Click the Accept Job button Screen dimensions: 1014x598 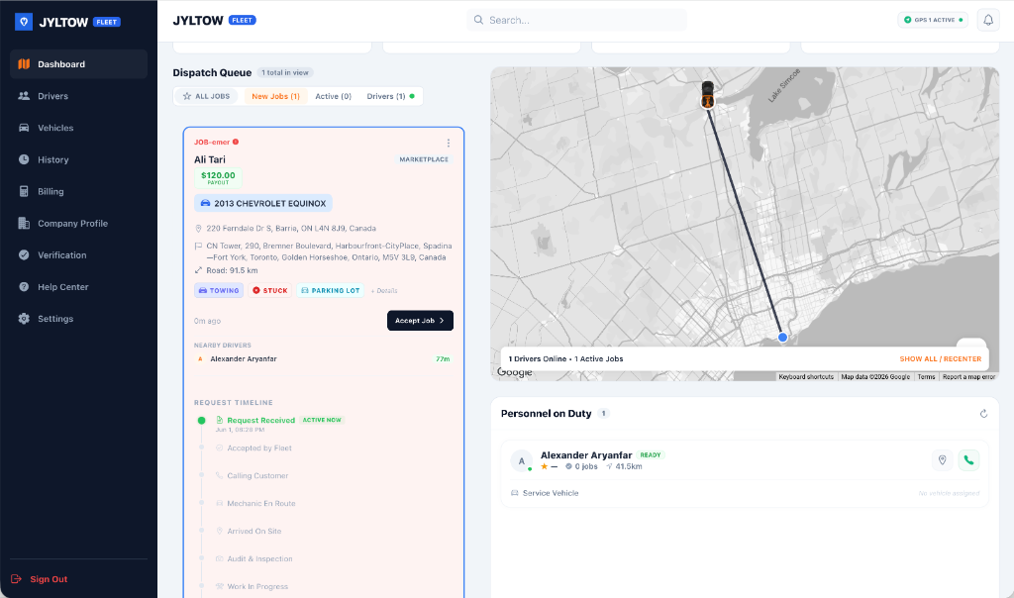click(420, 321)
